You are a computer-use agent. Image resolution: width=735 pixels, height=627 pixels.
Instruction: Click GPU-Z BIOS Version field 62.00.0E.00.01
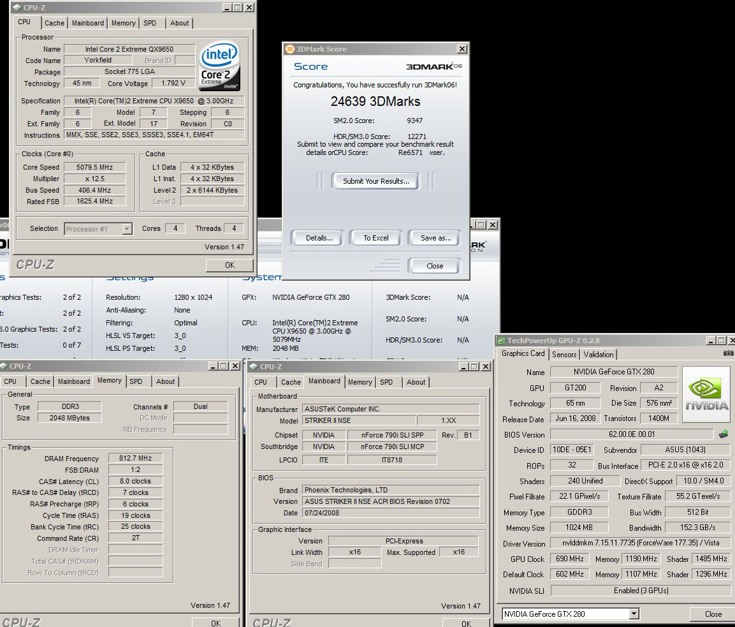(631, 434)
